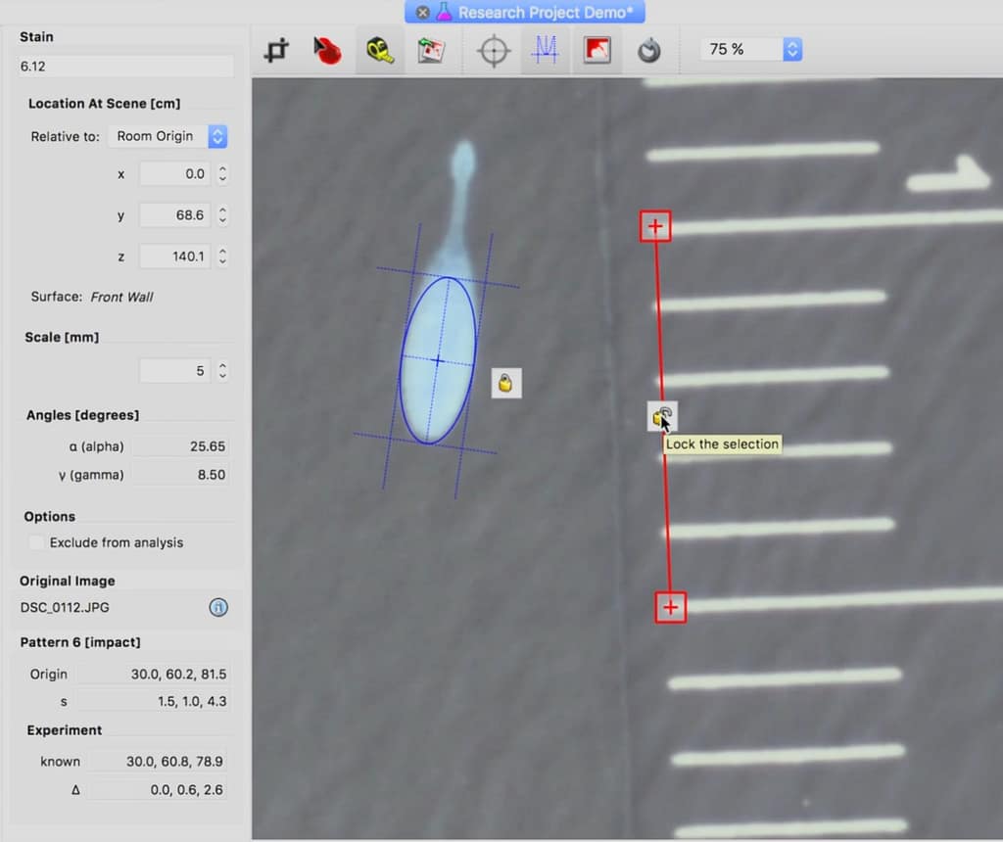Select the crosshair target tool
The image size is (1003, 842).
pyautogui.click(x=493, y=50)
